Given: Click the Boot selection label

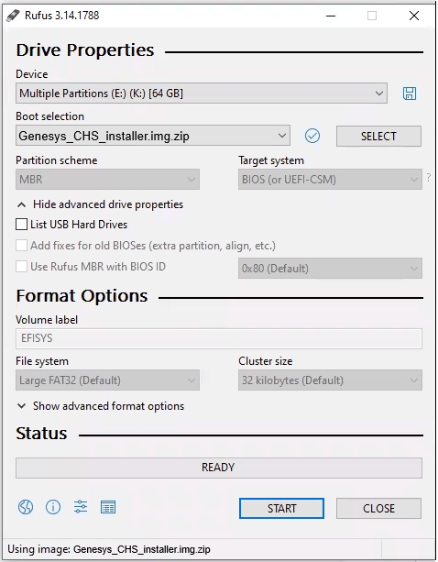Looking at the screenshot, I should [49, 116].
